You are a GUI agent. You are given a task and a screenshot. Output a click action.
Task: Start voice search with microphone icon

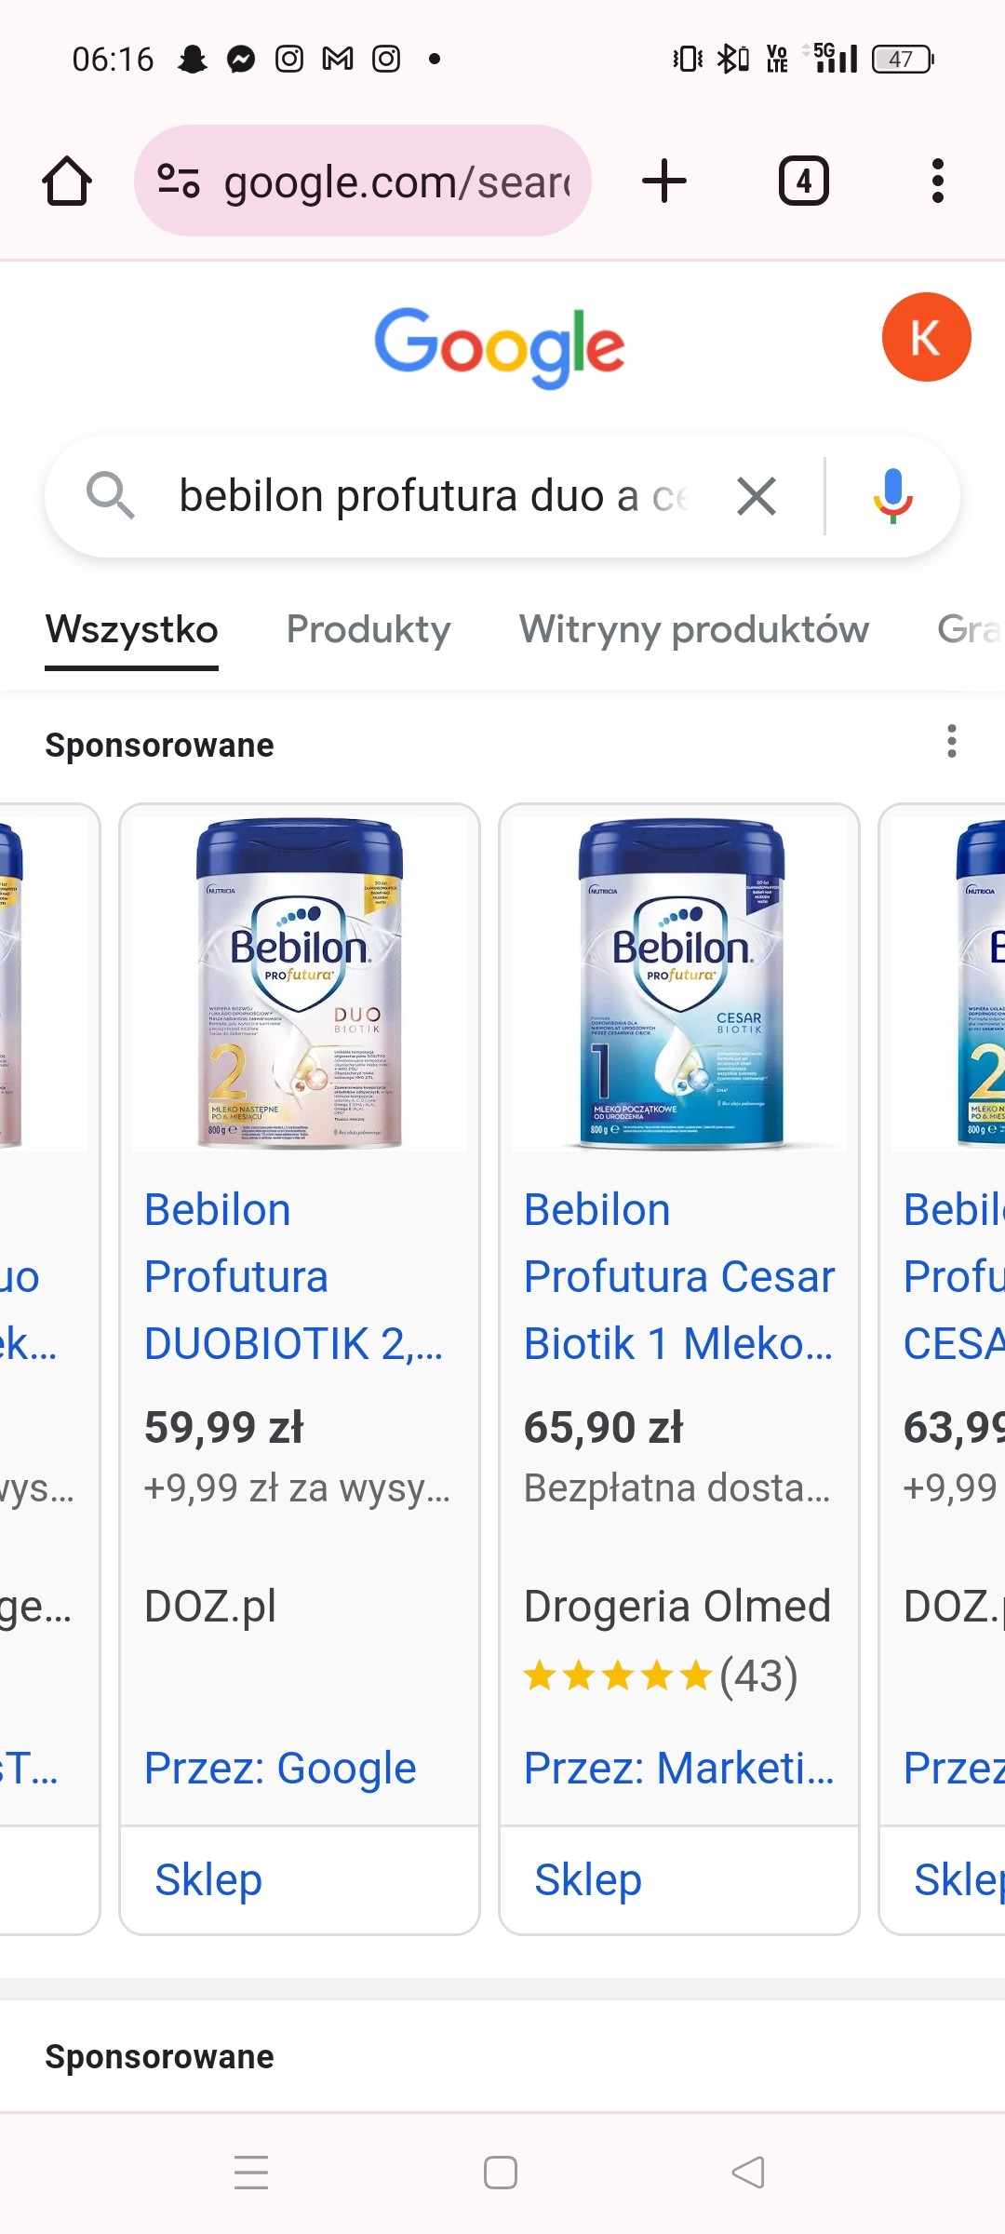coord(892,496)
